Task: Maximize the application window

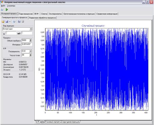Action: point(148,2)
